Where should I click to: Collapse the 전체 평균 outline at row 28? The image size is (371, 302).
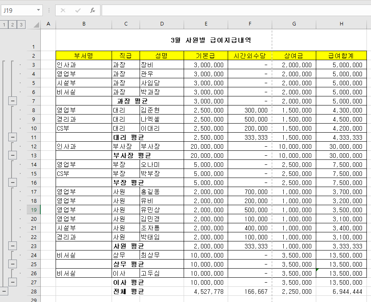4,291
